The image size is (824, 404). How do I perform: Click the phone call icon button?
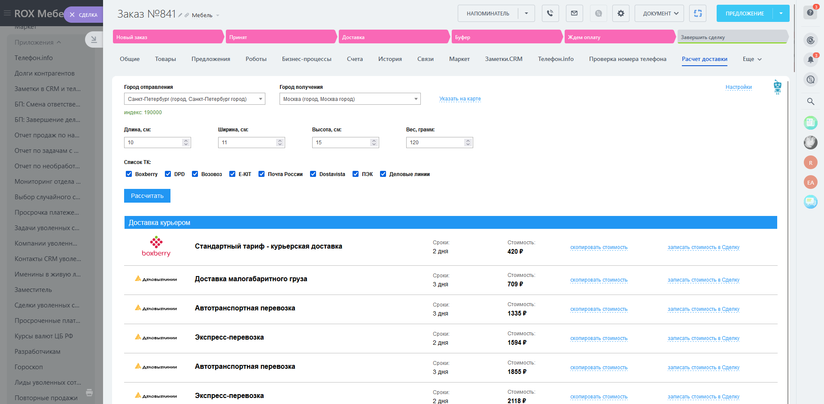coord(550,13)
